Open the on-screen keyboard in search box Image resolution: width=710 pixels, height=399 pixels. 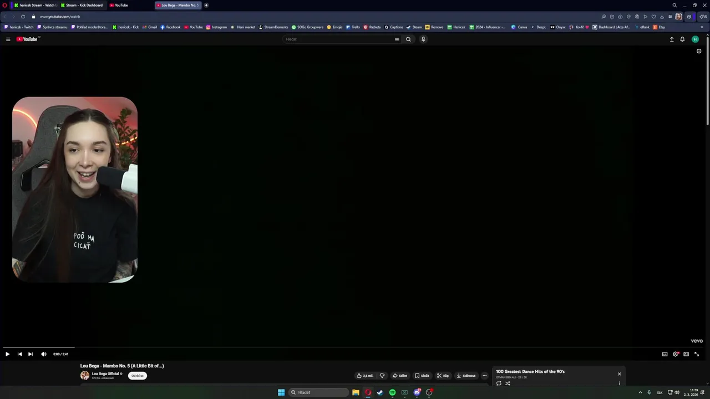tap(397, 39)
